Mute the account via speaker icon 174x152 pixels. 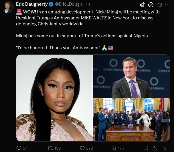pos(142,5)
